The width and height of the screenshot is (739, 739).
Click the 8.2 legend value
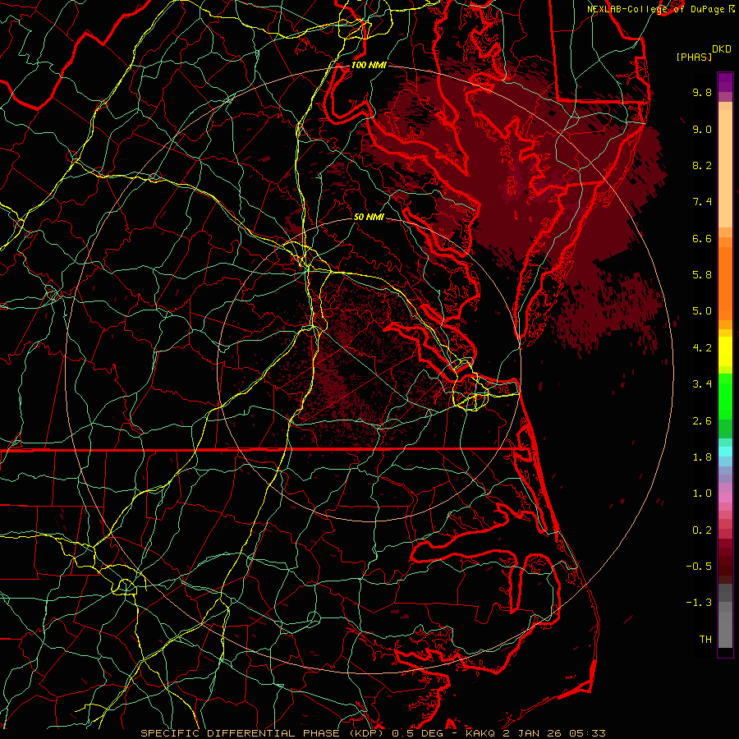702,165
